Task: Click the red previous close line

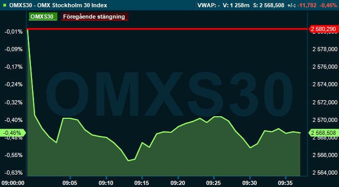Action: pos(167,29)
